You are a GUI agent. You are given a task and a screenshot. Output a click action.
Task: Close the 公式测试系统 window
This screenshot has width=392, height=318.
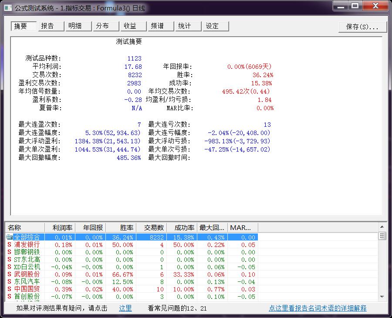pos(375,6)
